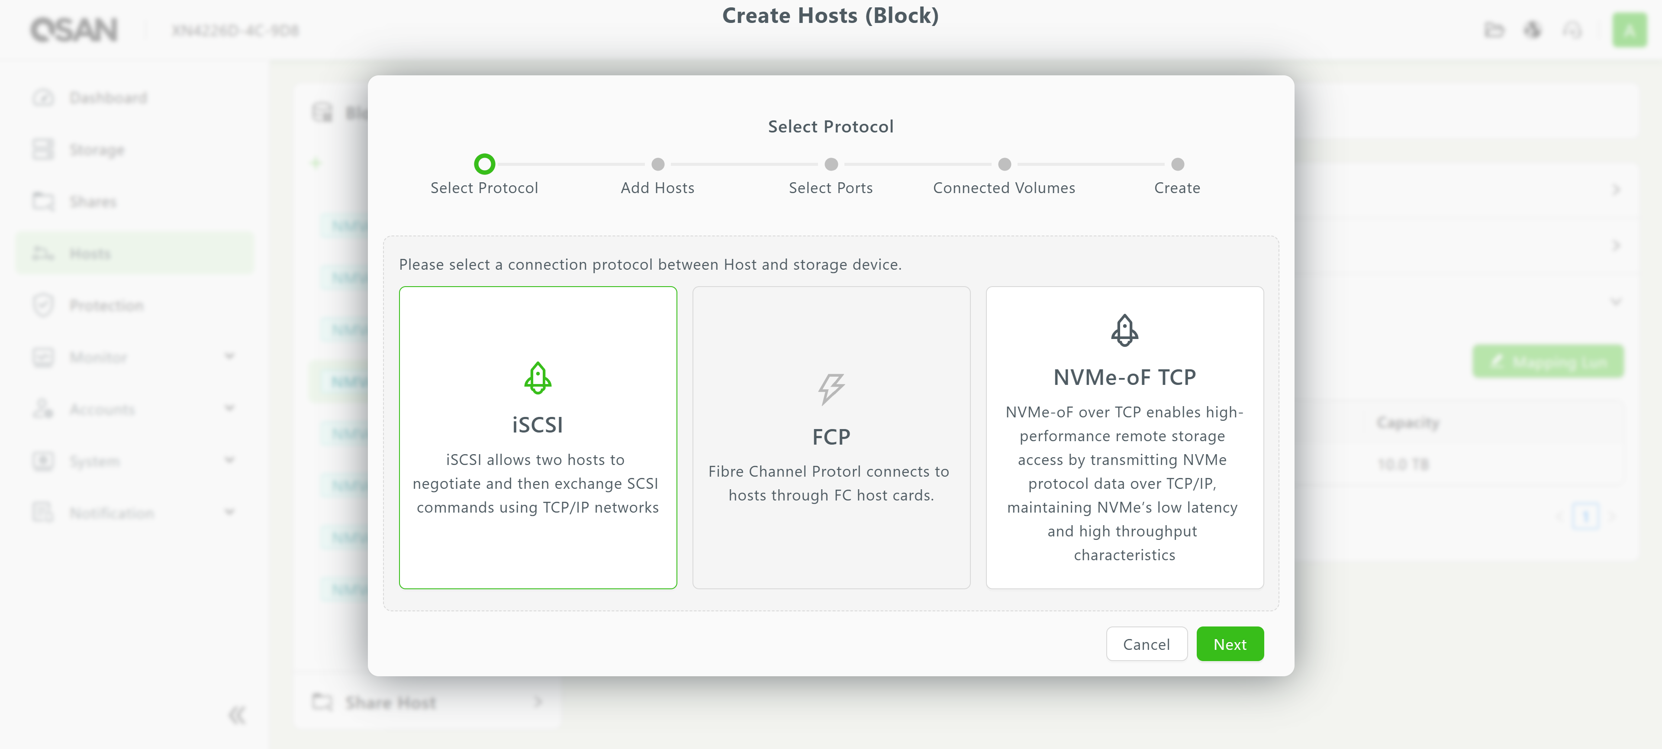The image size is (1662, 749).
Task: Expand the Accounts menu arrow
Action: 229,408
